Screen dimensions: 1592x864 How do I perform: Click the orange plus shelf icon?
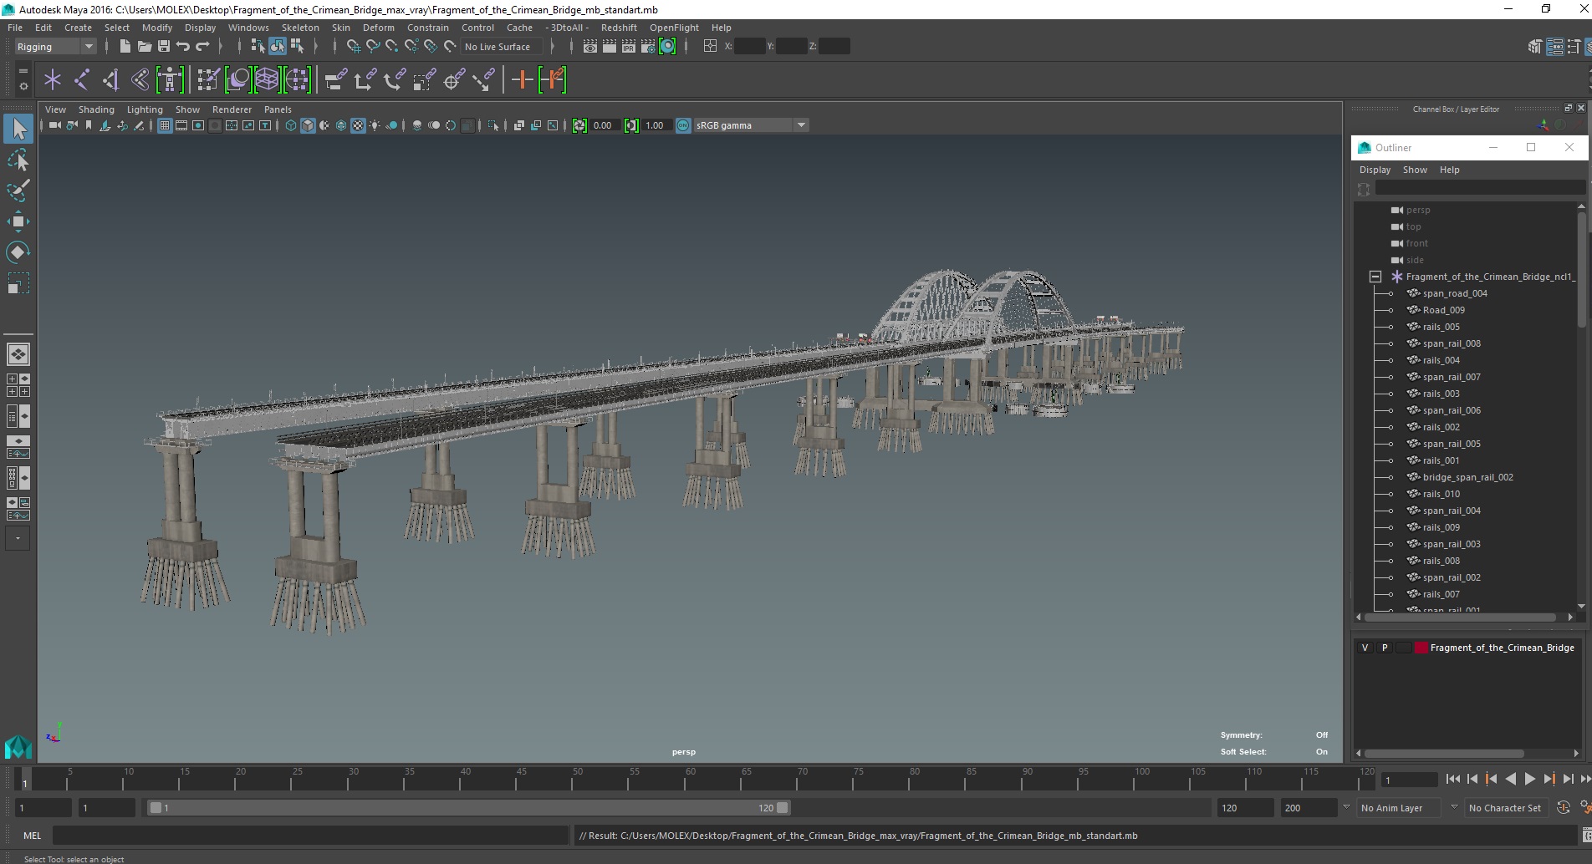[x=523, y=80]
